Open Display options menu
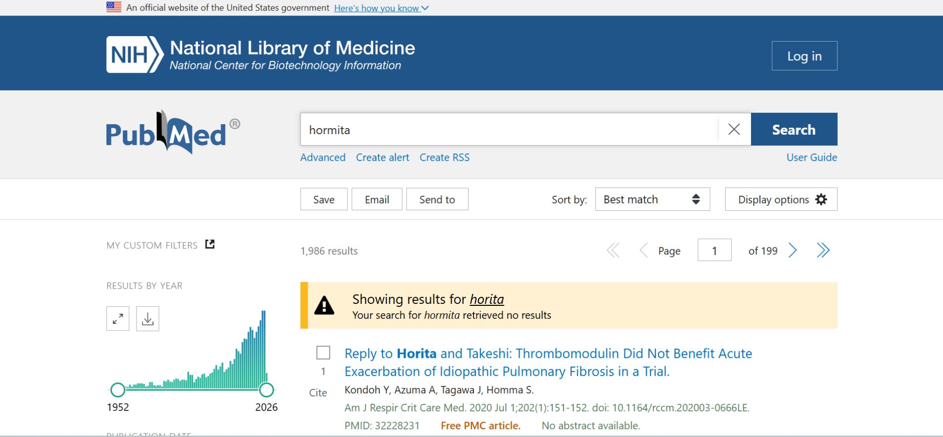Image resolution: width=943 pixels, height=437 pixels. pyautogui.click(x=781, y=199)
